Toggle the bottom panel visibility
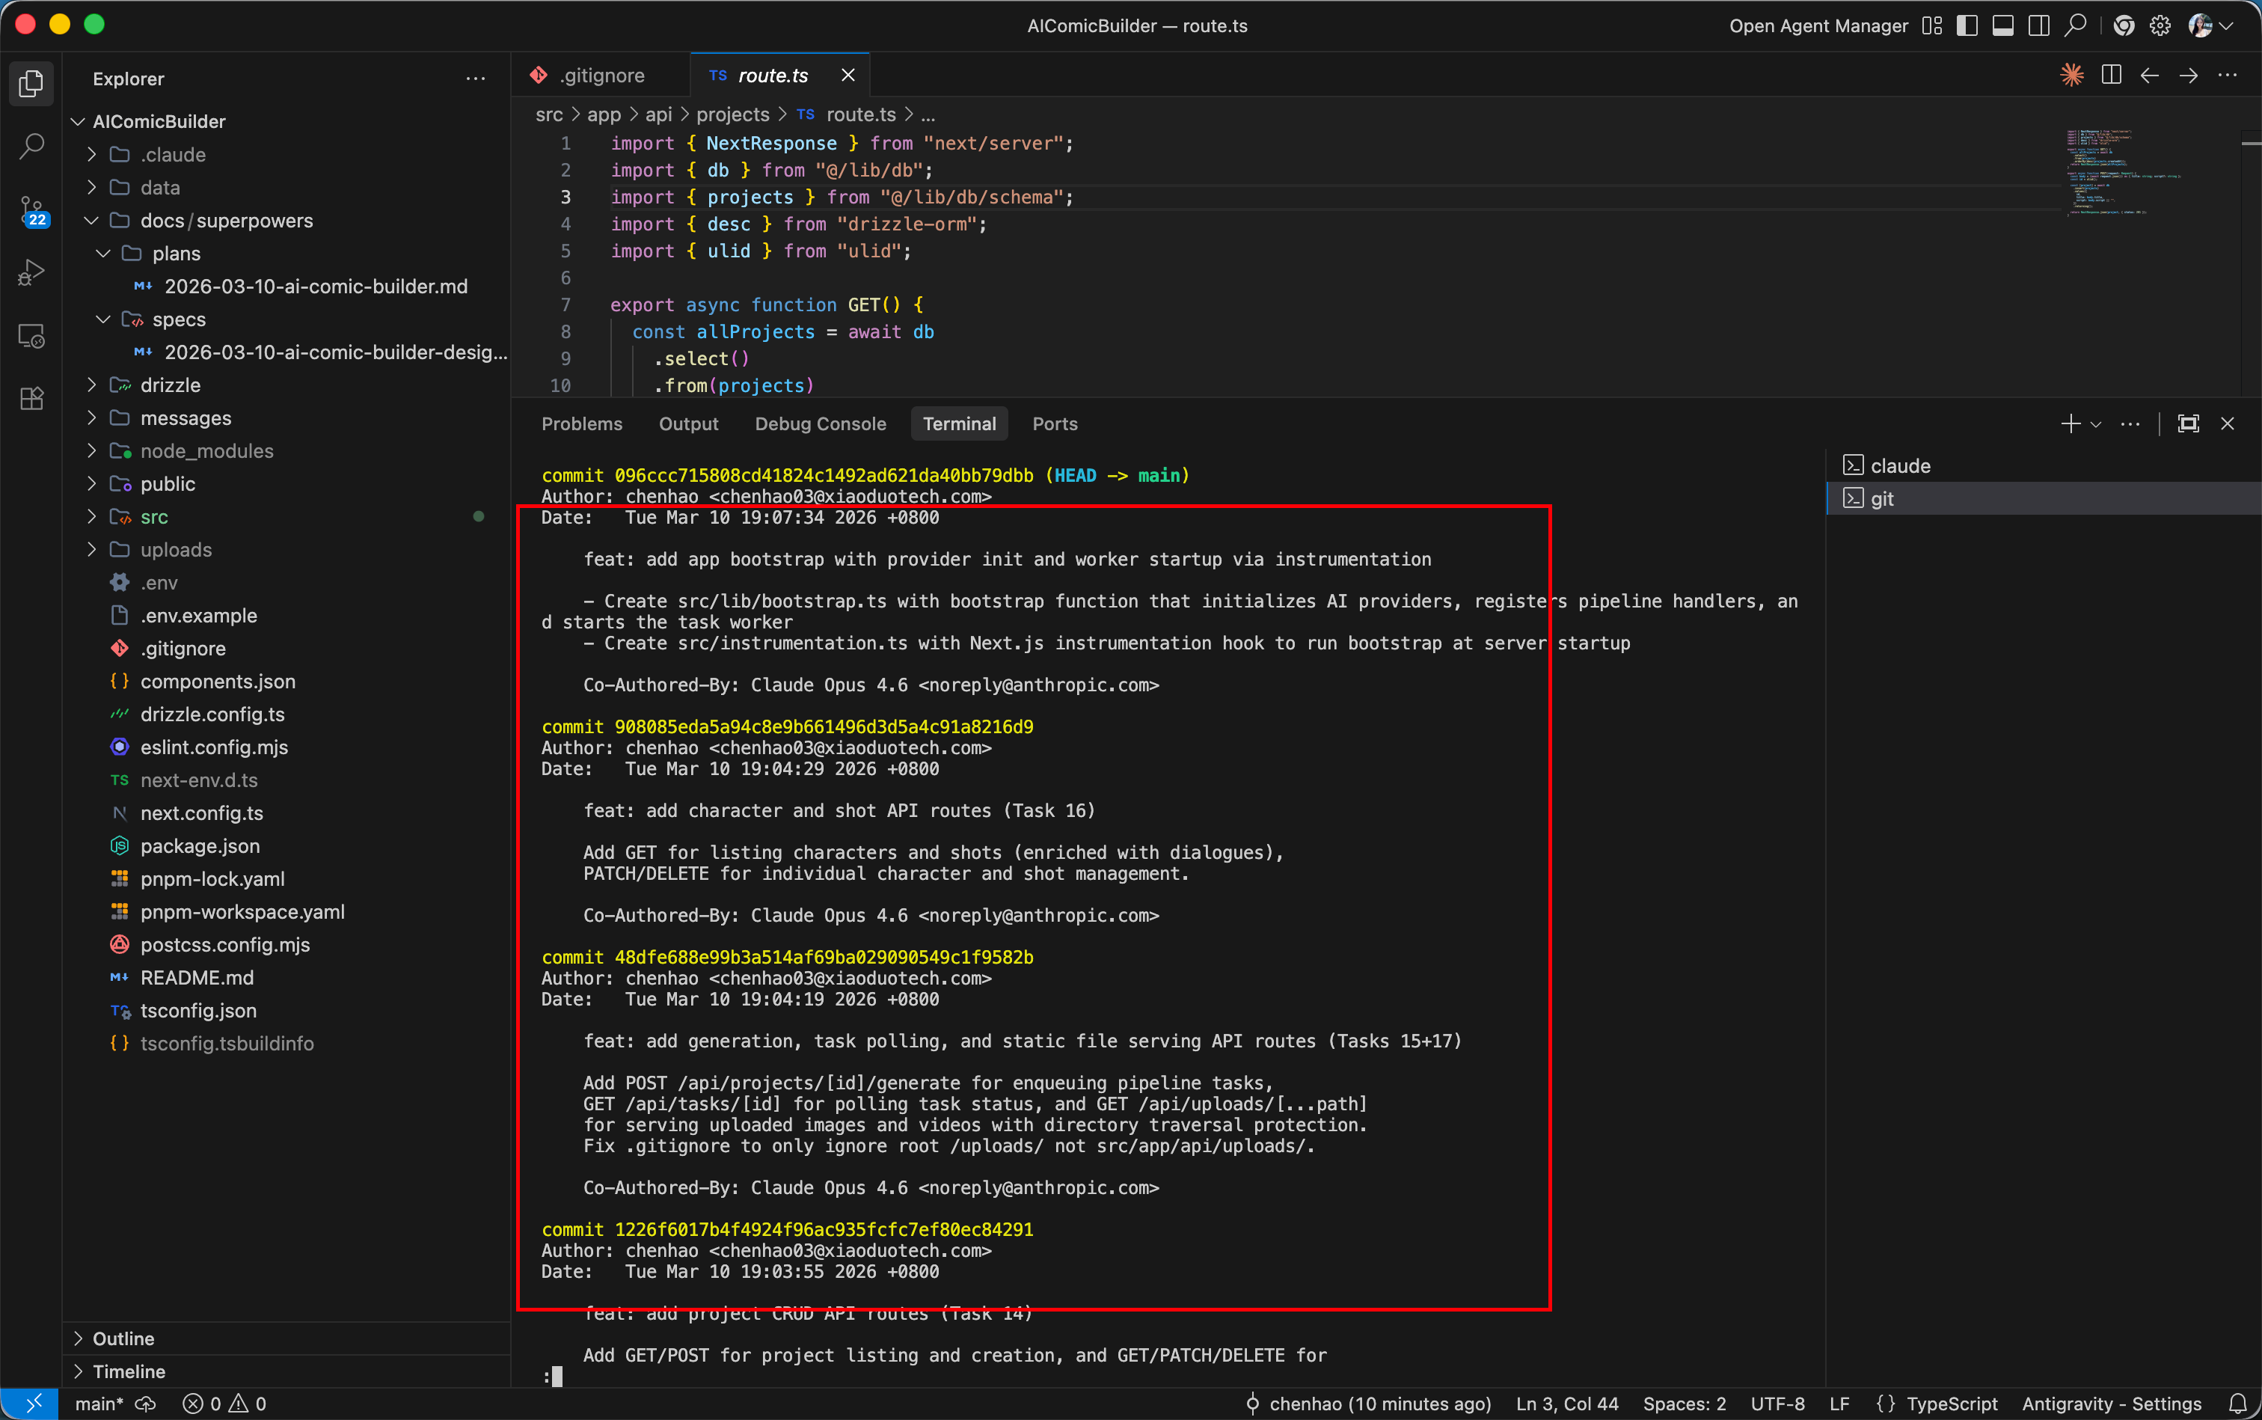Viewport: 2262px width, 1420px height. click(2002, 25)
